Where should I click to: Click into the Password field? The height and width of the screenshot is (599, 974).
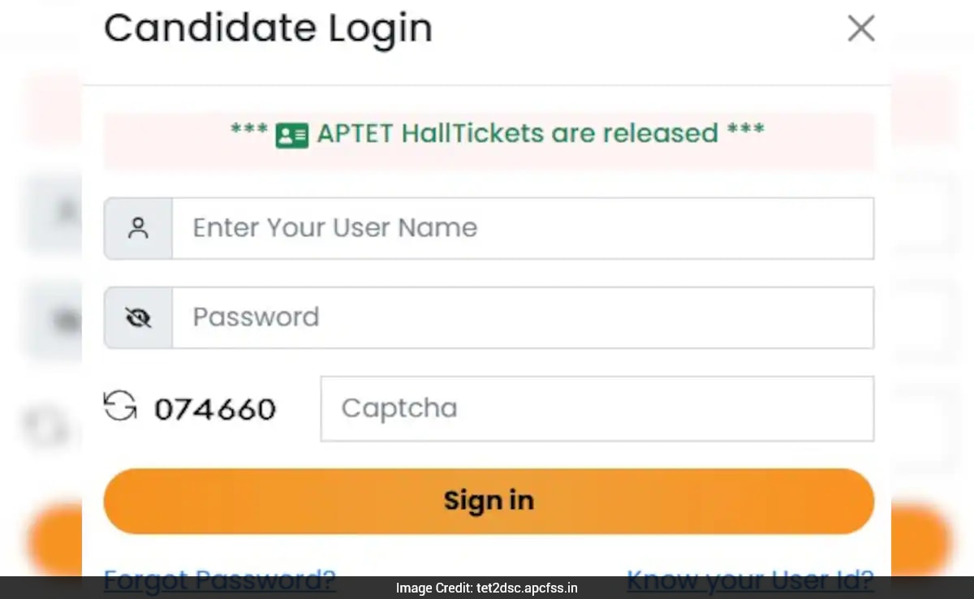(522, 317)
